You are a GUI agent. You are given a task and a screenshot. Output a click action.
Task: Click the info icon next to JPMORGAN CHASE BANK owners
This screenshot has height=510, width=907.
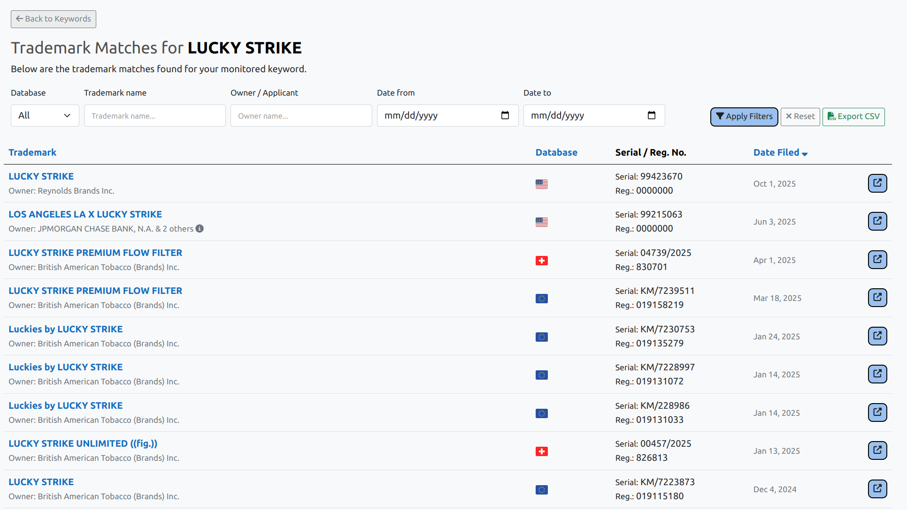pyautogui.click(x=200, y=229)
